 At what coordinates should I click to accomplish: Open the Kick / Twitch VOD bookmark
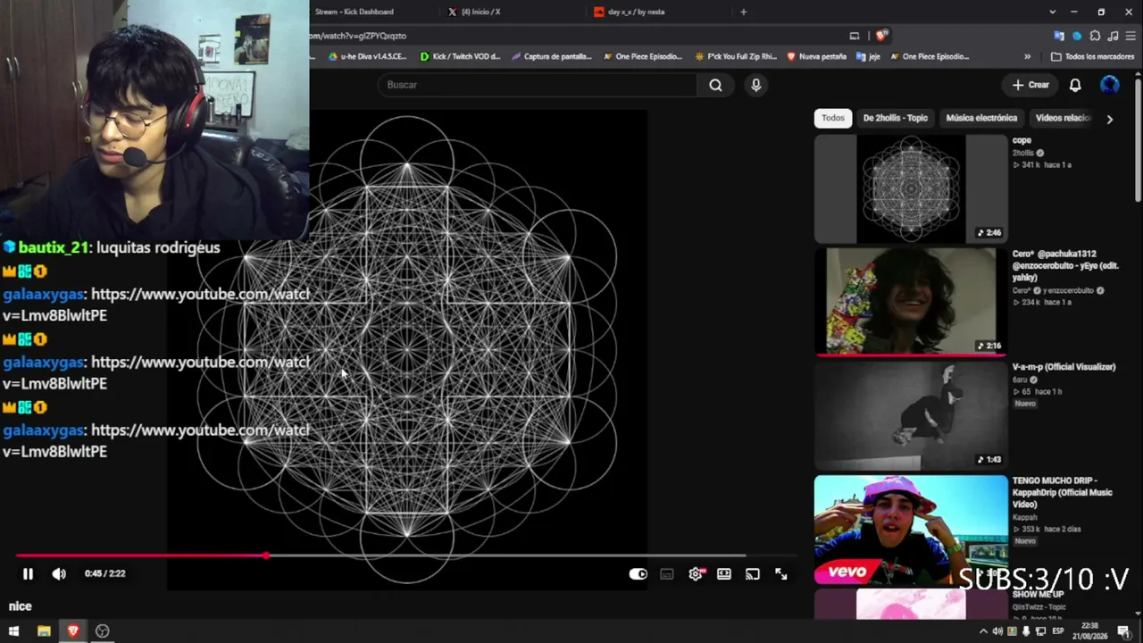click(461, 56)
